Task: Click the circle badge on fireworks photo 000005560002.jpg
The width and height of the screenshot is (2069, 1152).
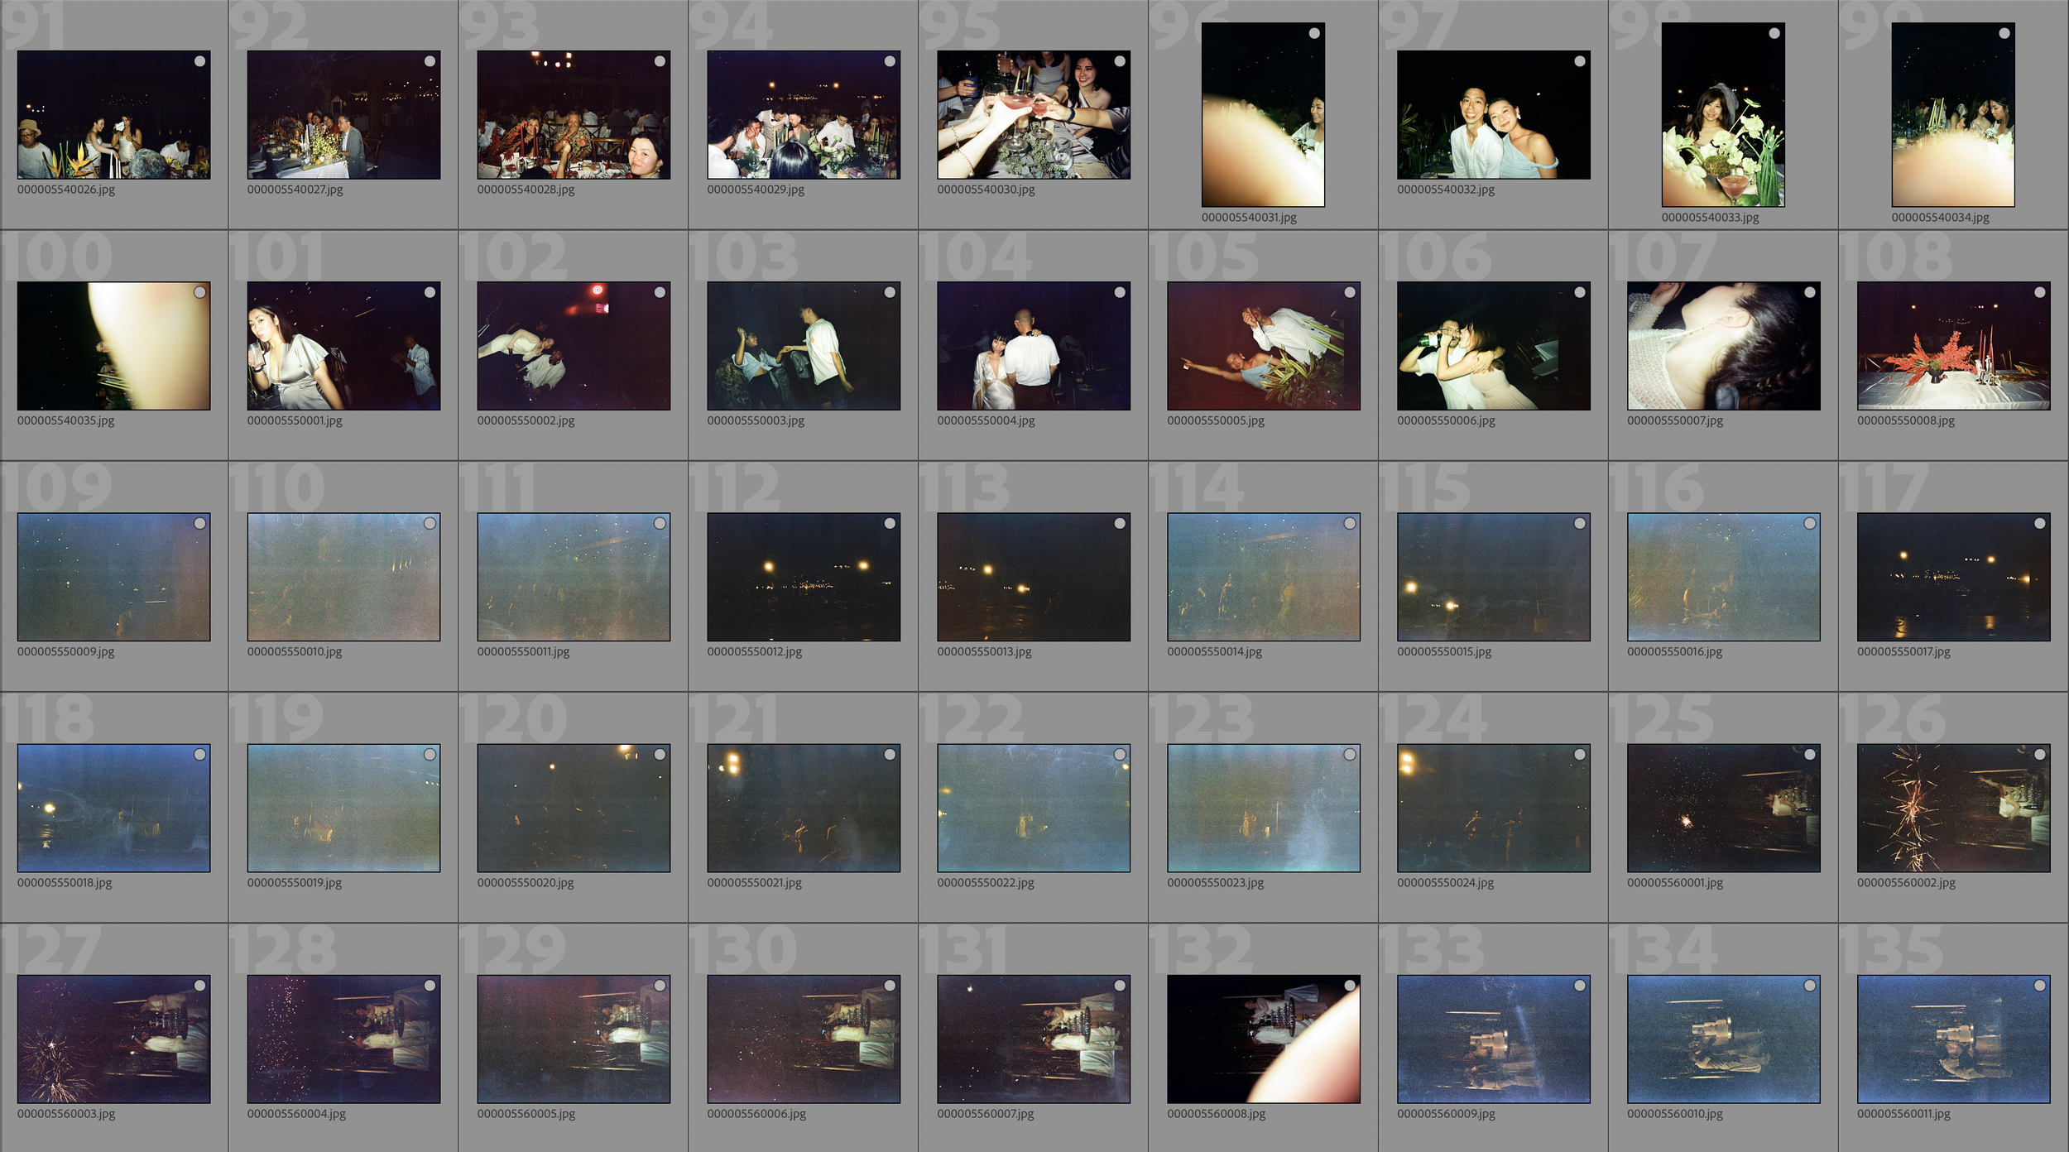Action: click(x=2039, y=754)
